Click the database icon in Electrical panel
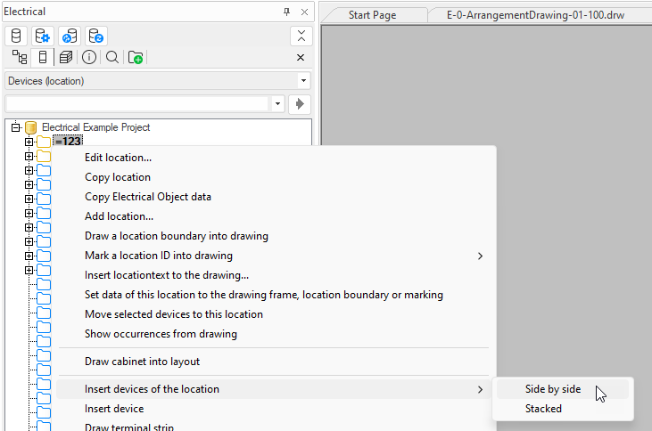 16,36
